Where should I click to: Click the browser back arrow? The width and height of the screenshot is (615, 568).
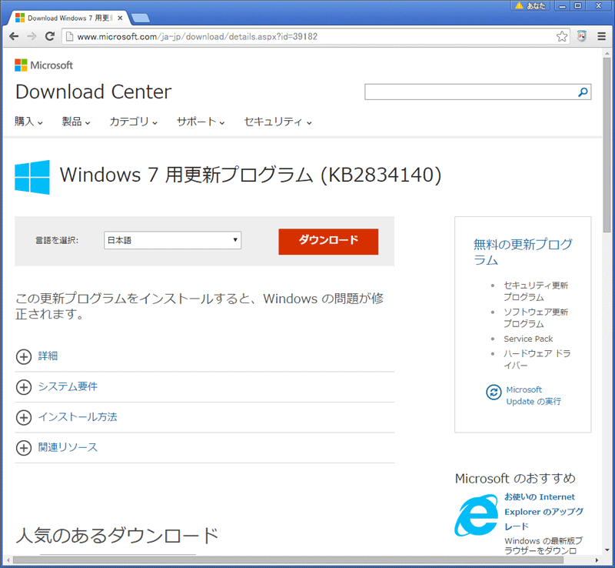pos(14,36)
